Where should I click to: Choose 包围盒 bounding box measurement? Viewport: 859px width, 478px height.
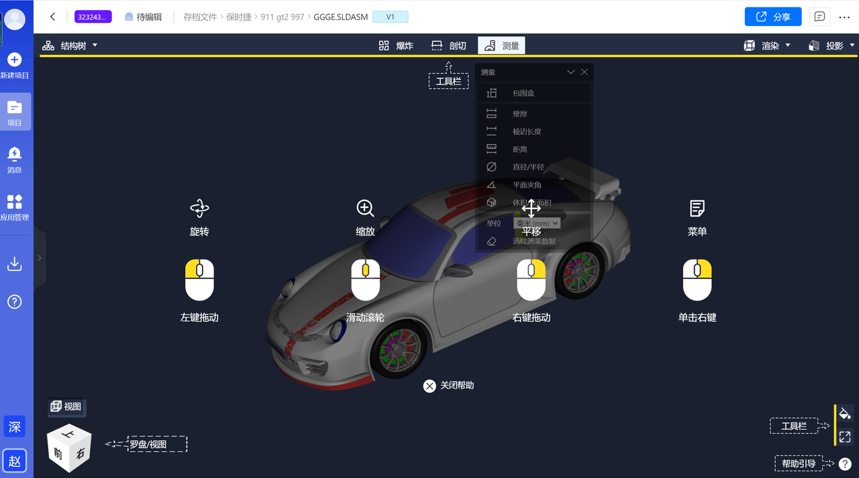pos(535,93)
